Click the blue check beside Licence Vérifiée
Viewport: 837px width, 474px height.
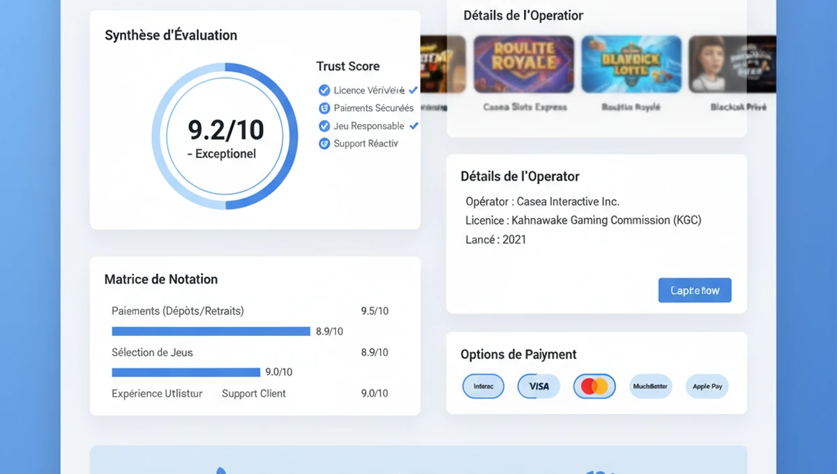point(324,90)
